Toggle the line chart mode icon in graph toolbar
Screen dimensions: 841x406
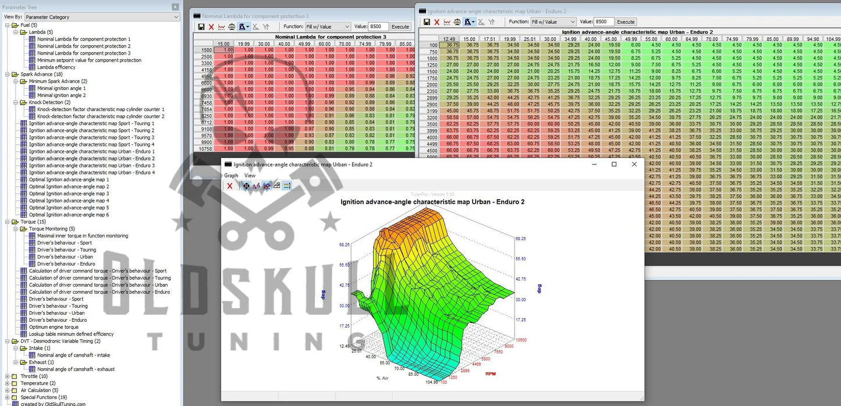click(267, 186)
